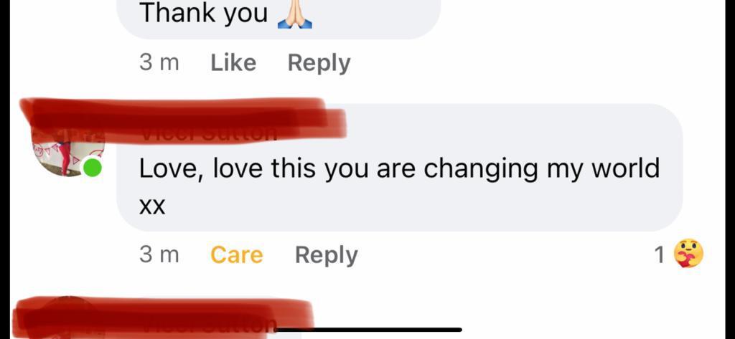Tap the care emoji reaction icon
Viewport: 735px width, 339px height.
[688, 254]
